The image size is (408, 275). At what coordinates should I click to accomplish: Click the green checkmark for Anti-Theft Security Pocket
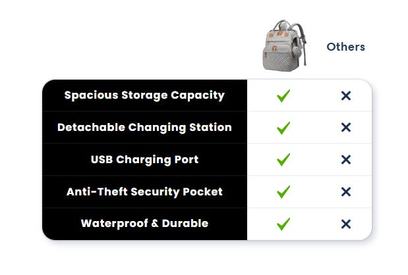(x=283, y=192)
